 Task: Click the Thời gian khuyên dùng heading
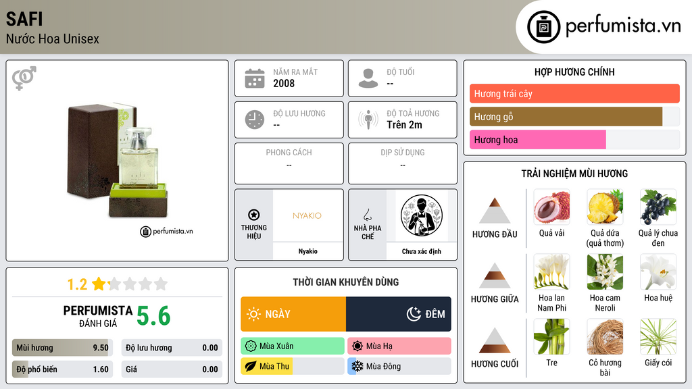click(346, 282)
